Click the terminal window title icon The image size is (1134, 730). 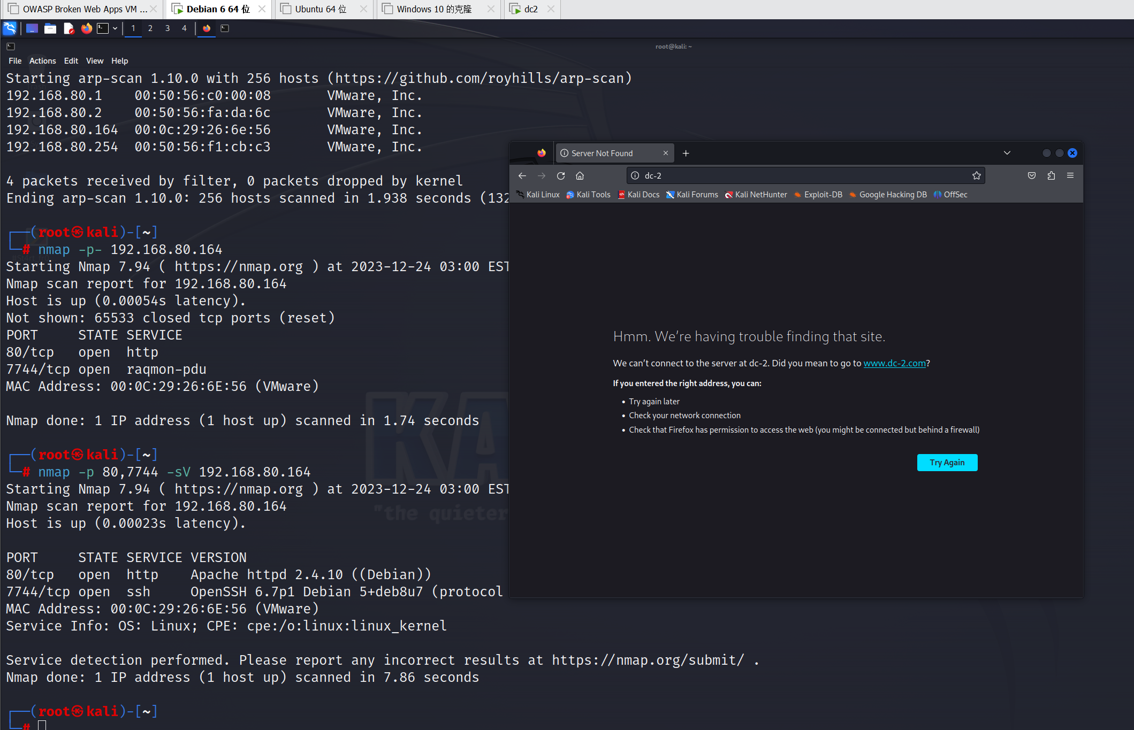[10, 47]
